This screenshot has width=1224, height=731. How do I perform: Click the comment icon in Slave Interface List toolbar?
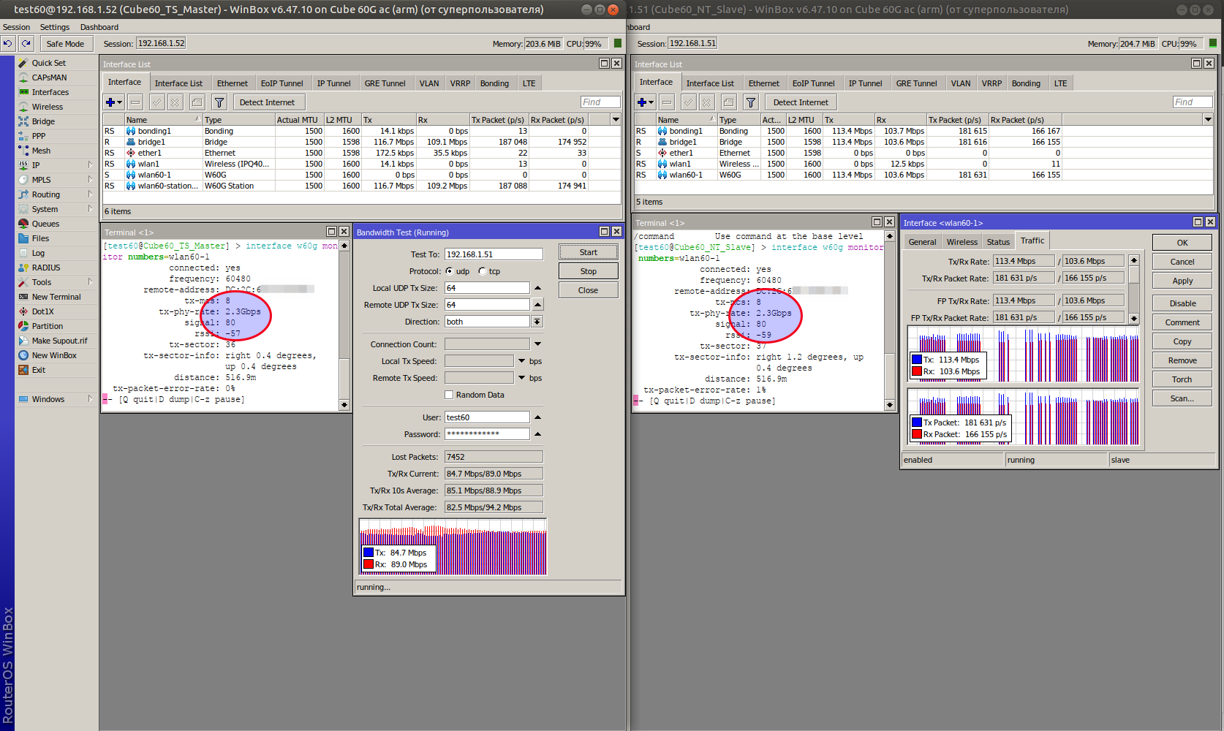coord(728,102)
